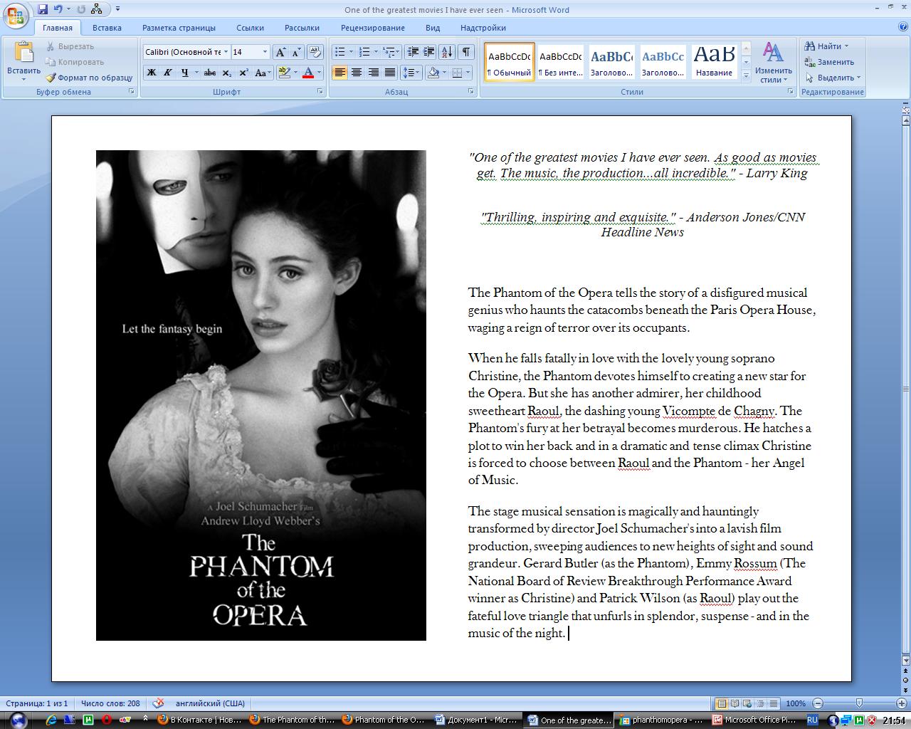Toggle italic formatting (К)
The image size is (911, 729).
(168, 73)
